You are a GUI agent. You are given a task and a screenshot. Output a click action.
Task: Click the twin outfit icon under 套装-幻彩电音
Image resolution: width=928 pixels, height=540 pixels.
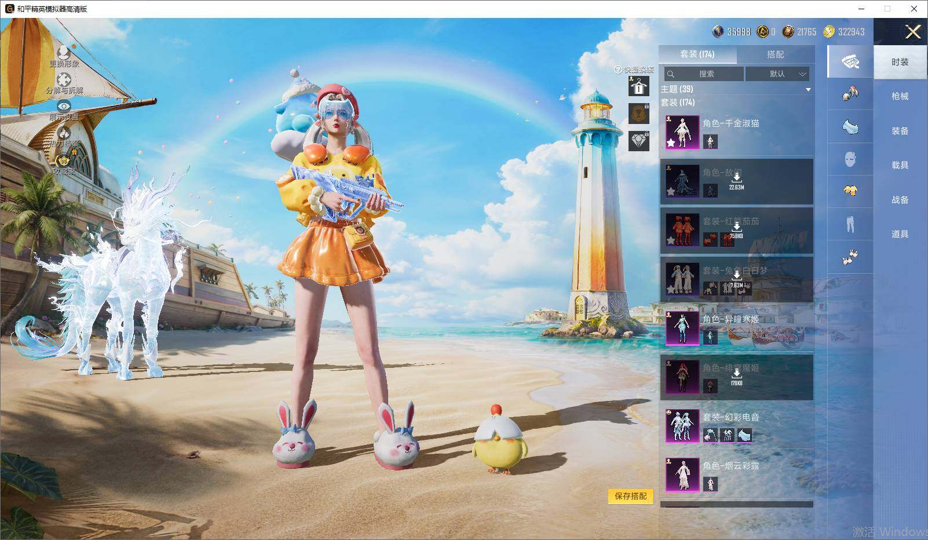(x=728, y=435)
